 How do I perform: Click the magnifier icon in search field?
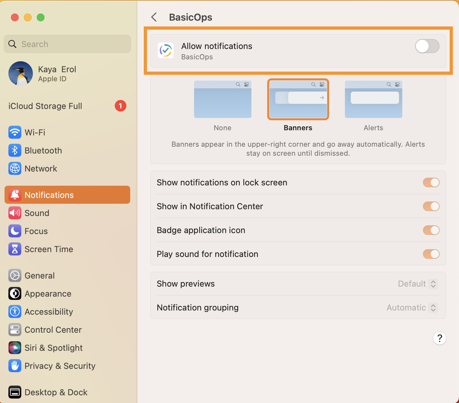point(12,44)
